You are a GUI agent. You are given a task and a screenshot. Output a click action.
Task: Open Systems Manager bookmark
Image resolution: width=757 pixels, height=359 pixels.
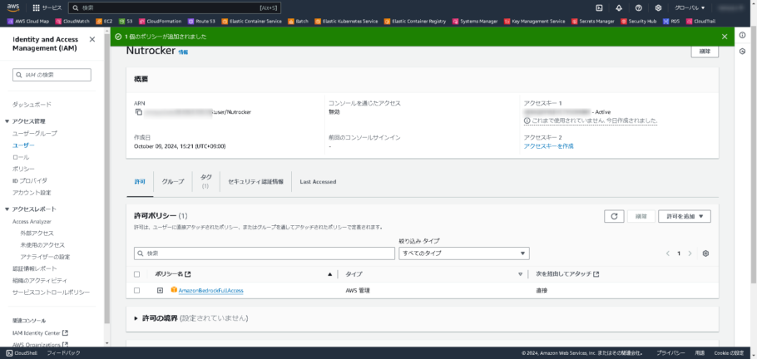475,22
